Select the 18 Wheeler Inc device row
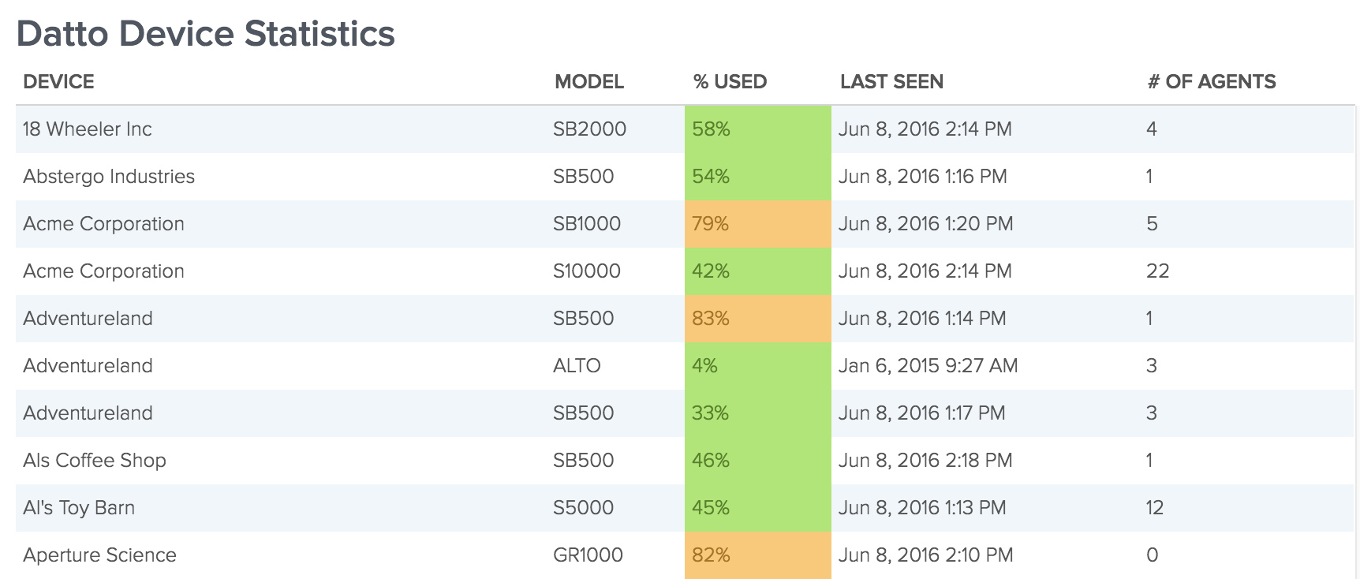 pos(685,129)
